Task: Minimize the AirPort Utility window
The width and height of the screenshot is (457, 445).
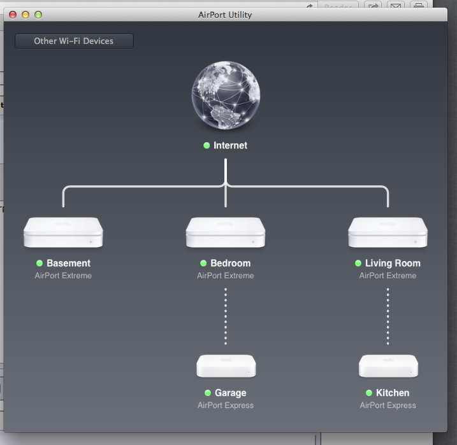Action: 25,15
